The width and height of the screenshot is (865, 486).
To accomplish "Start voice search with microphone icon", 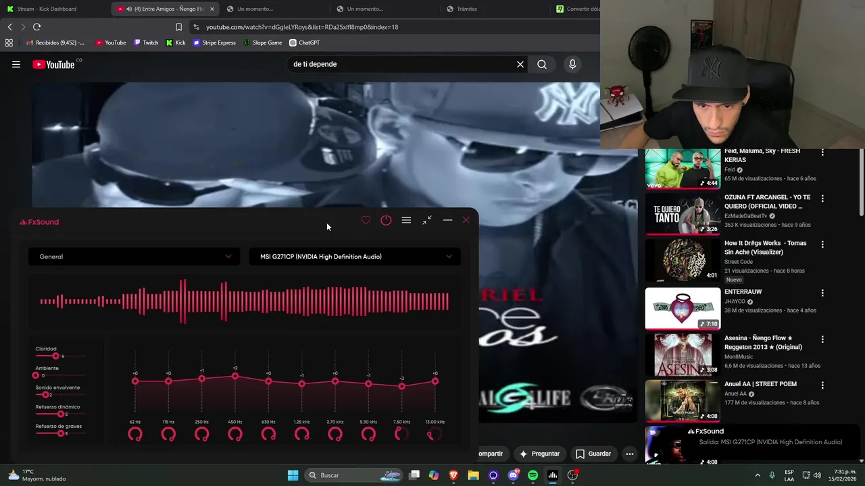I will (x=572, y=64).
